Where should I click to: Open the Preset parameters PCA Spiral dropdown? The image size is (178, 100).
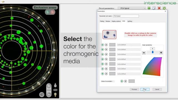[x=132, y=8]
